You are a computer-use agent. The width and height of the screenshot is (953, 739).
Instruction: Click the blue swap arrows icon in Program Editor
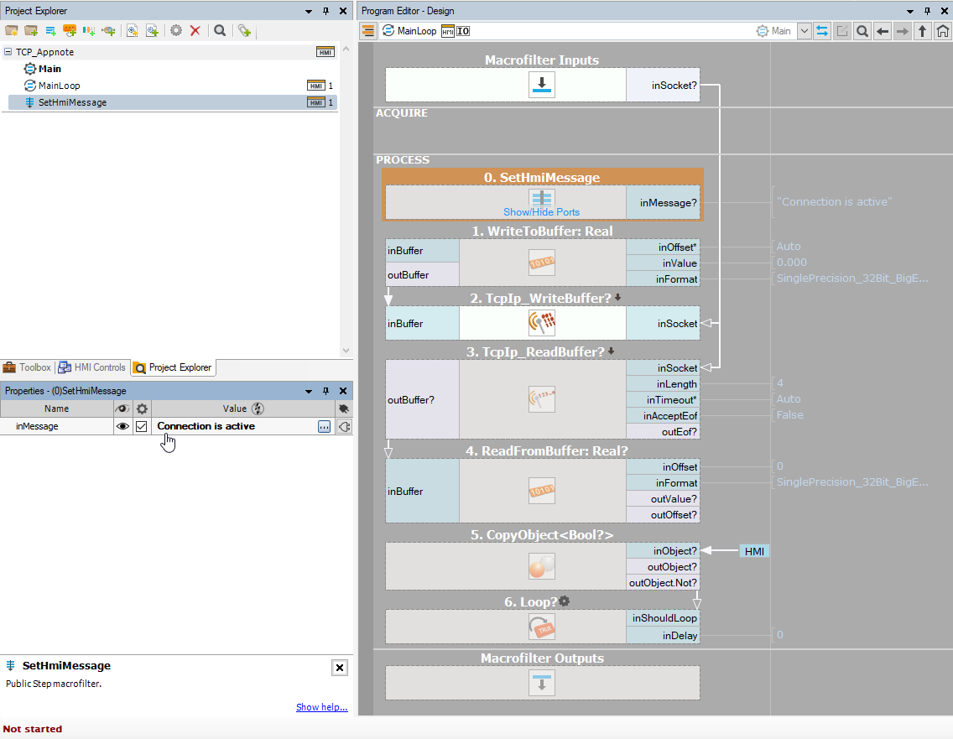point(822,31)
